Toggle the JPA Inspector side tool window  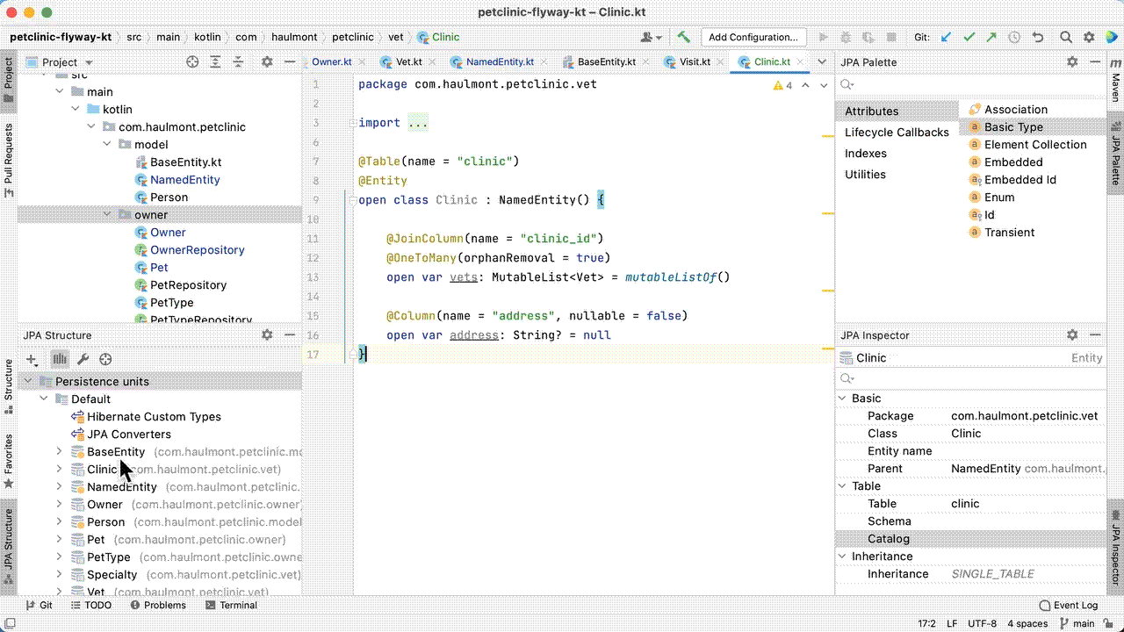pyautogui.click(x=1116, y=544)
